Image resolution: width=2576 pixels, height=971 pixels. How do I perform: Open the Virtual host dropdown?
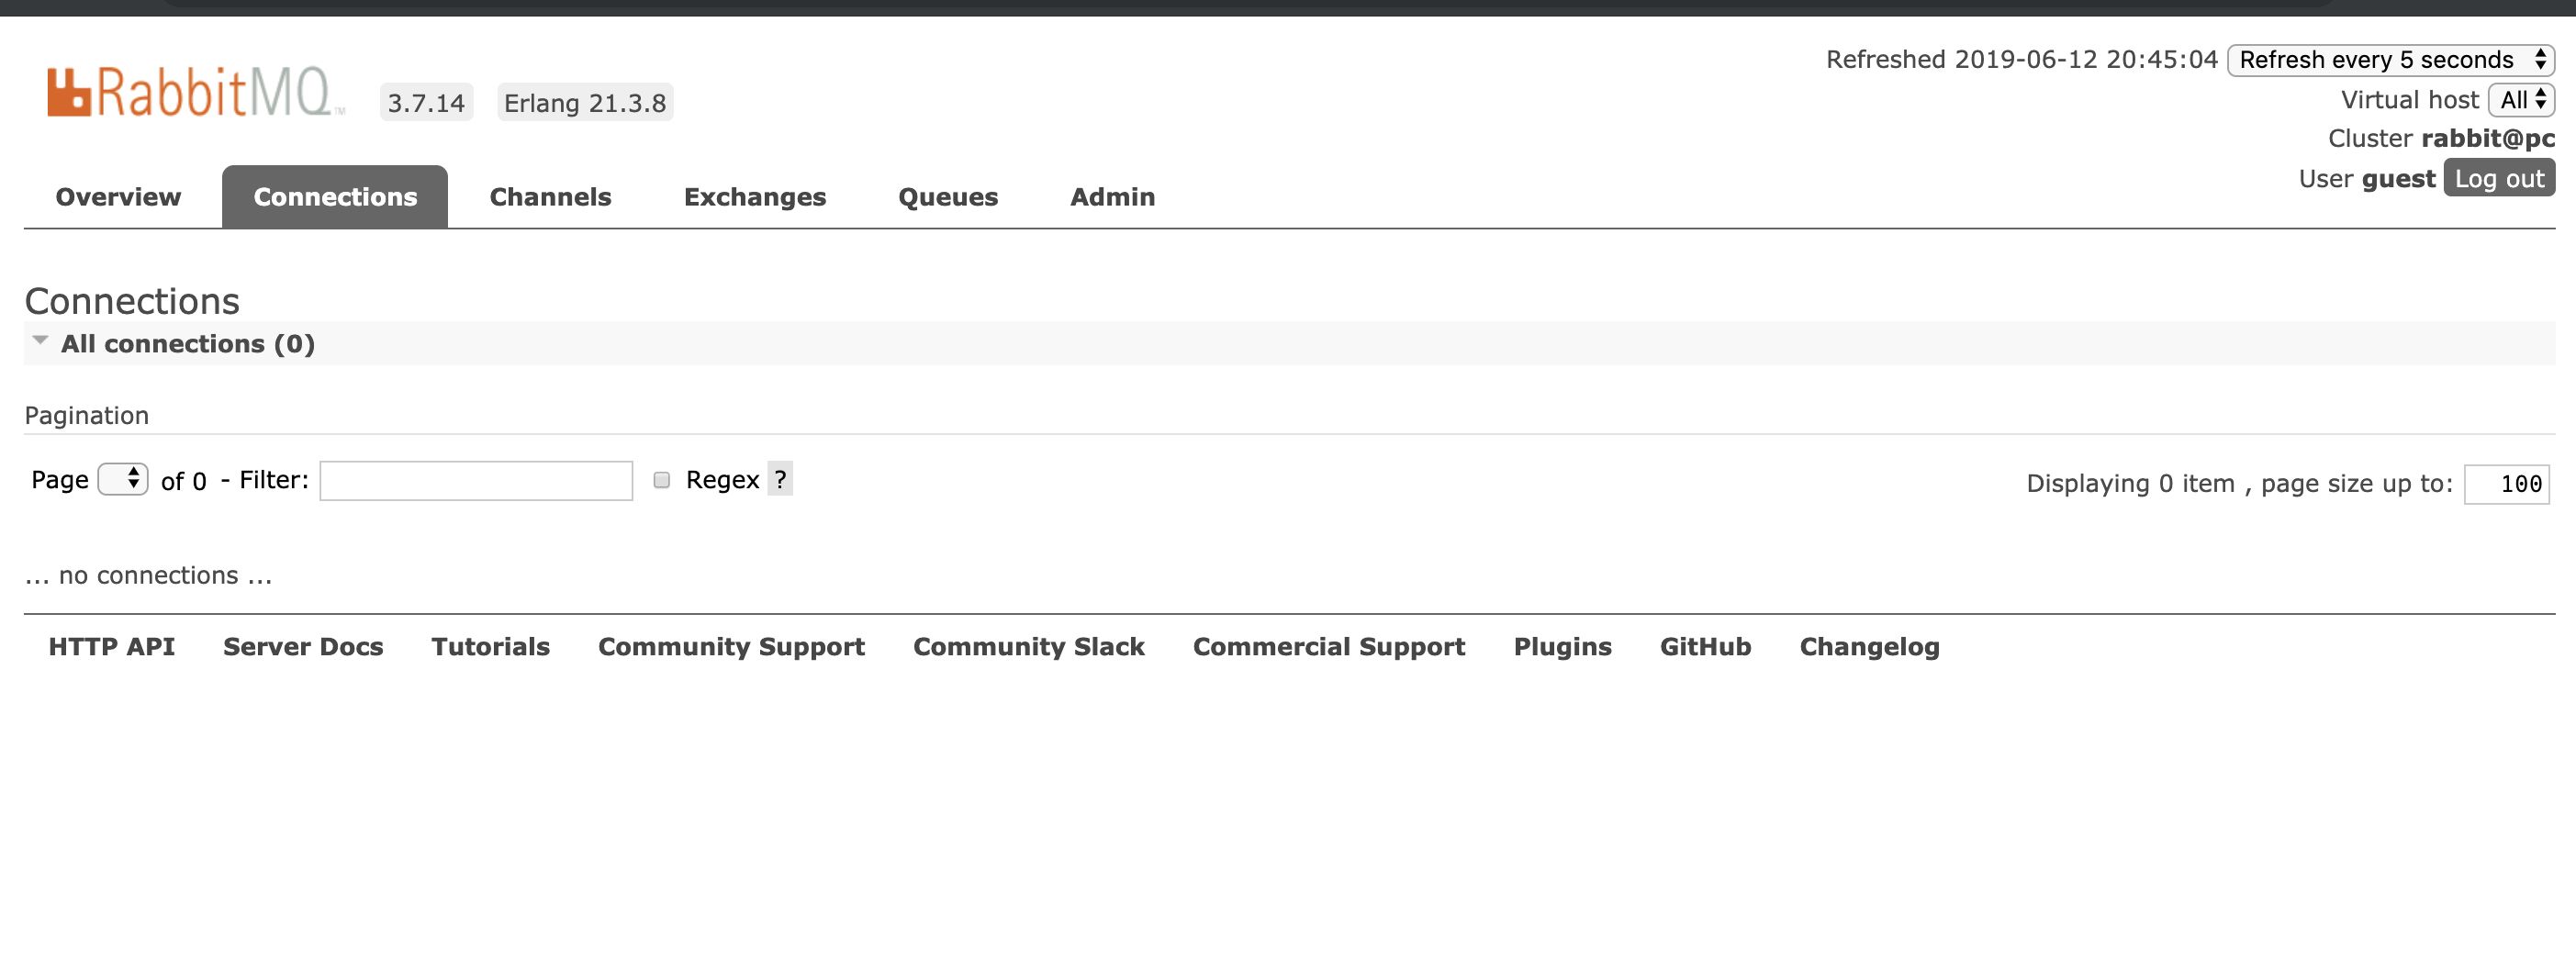click(x=2521, y=100)
